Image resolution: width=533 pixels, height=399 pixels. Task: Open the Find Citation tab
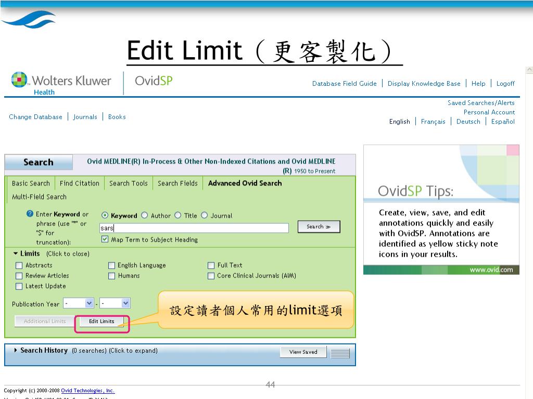point(80,183)
